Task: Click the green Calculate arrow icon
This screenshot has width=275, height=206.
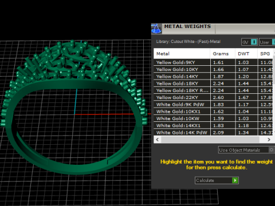Action: click(x=235, y=180)
